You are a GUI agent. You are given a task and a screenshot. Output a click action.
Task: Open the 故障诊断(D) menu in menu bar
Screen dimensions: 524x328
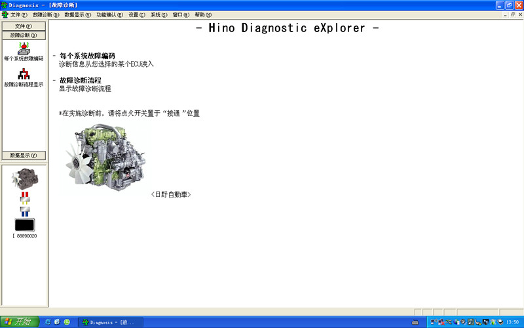pos(46,14)
